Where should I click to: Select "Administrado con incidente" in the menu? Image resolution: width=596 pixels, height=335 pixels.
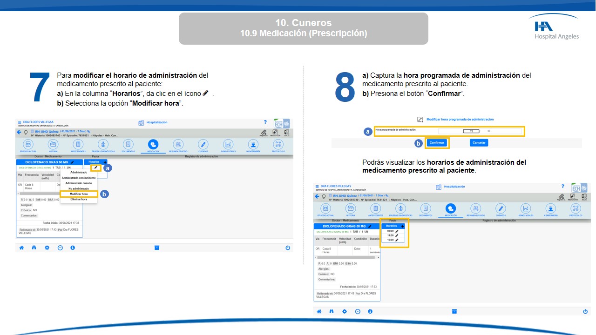[x=78, y=178]
